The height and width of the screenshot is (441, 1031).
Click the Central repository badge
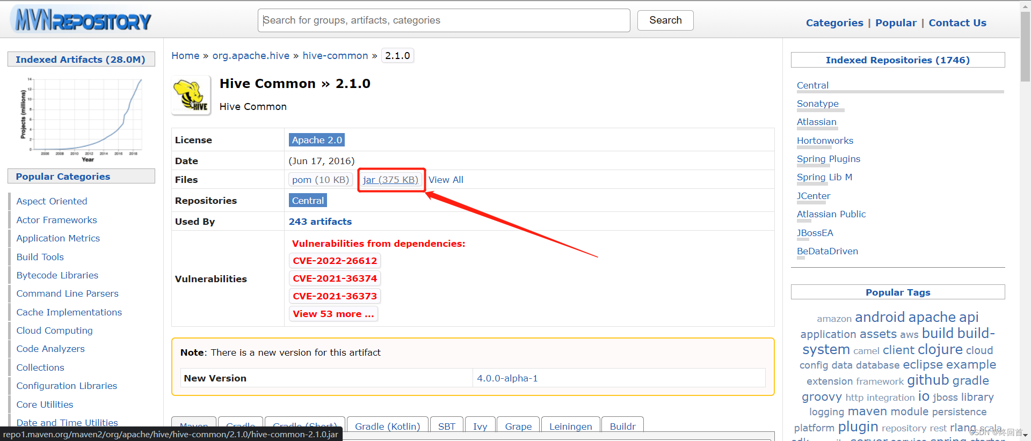308,201
